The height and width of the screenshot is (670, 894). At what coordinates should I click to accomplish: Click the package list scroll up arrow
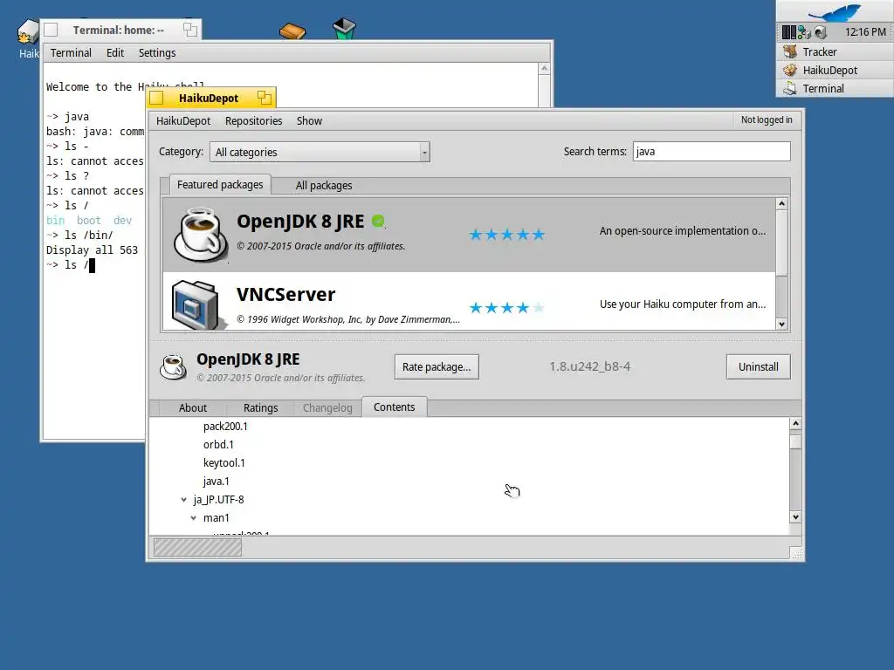point(781,203)
